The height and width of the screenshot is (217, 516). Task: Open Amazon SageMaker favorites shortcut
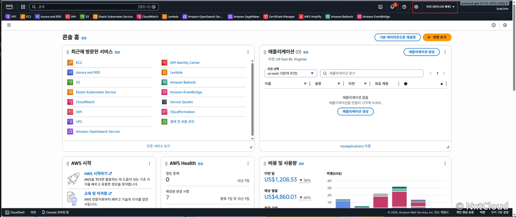(x=244, y=16)
